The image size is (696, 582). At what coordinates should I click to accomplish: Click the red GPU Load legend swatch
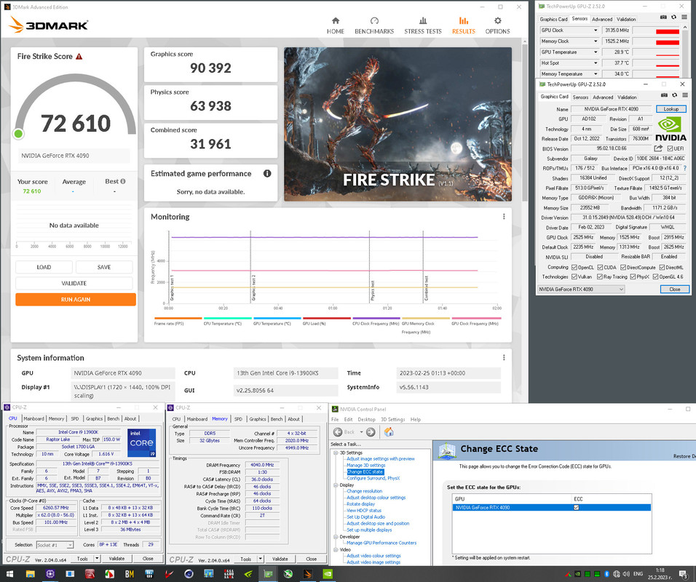pyautogui.click(x=327, y=318)
